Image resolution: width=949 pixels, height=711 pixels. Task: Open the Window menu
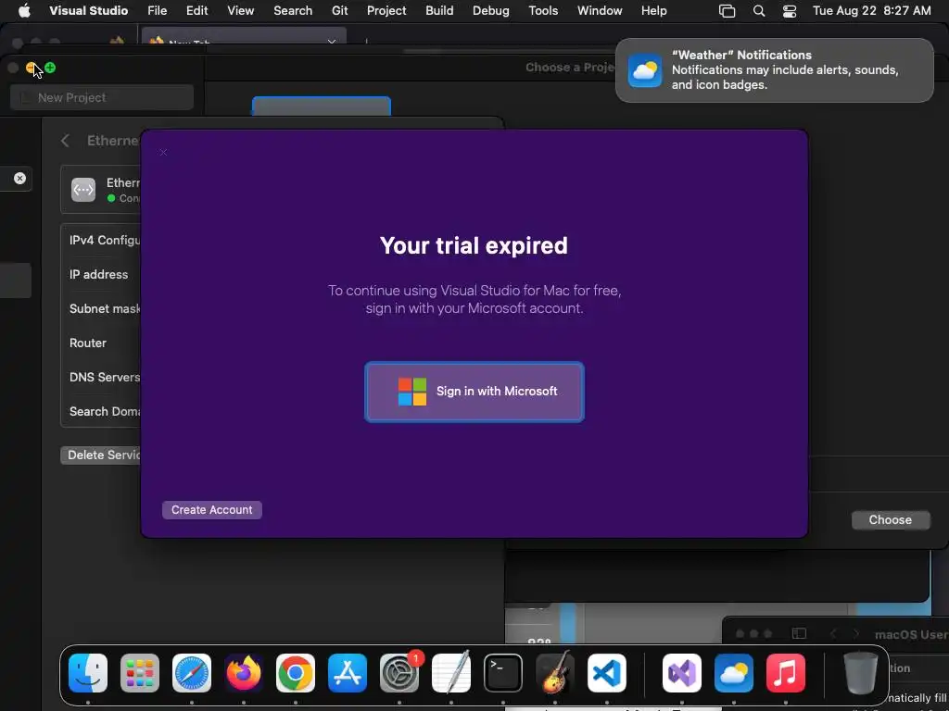600,10
